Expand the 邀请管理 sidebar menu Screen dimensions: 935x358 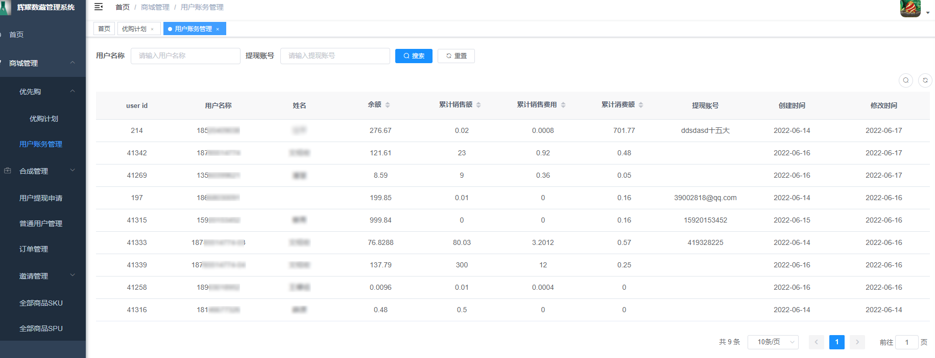point(43,276)
